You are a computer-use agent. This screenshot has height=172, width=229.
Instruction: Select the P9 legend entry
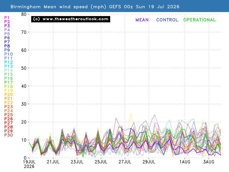pyautogui.click(x=7, y=50)
